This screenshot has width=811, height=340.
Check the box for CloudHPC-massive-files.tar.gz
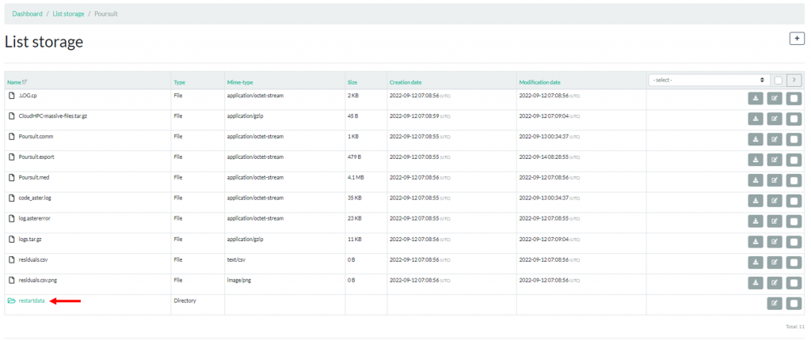pos(794,119)
